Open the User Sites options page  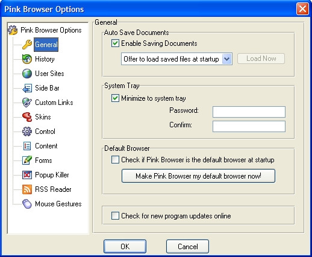coord(49,74)
